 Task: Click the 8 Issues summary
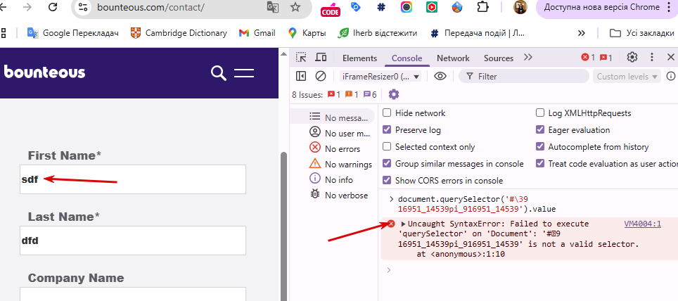coord(334,95)
